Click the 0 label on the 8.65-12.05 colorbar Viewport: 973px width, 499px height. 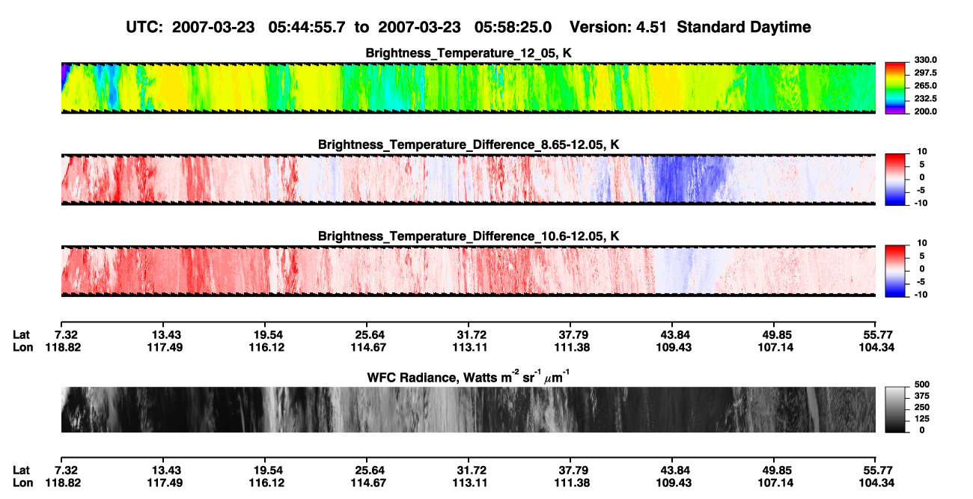(922, 177)
